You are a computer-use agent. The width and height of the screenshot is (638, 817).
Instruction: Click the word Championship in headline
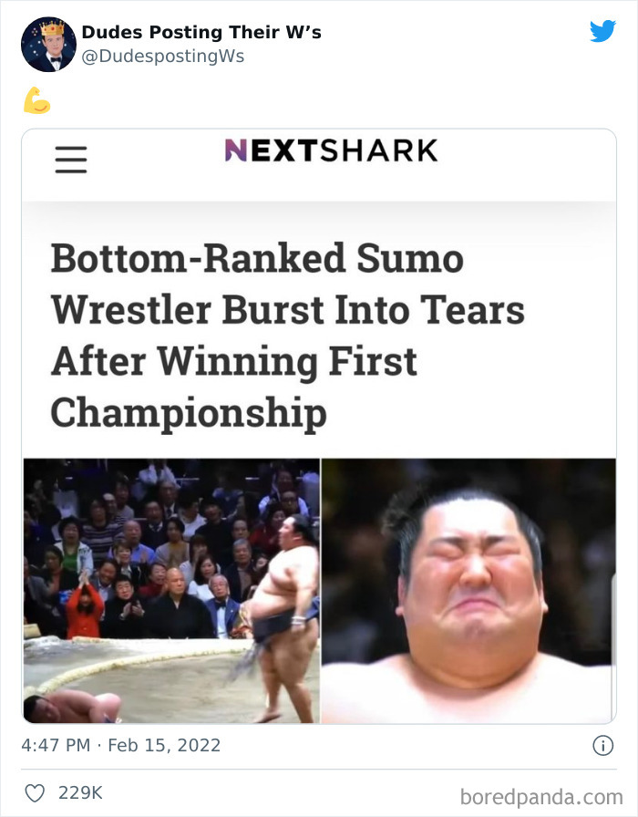(189, 413)
